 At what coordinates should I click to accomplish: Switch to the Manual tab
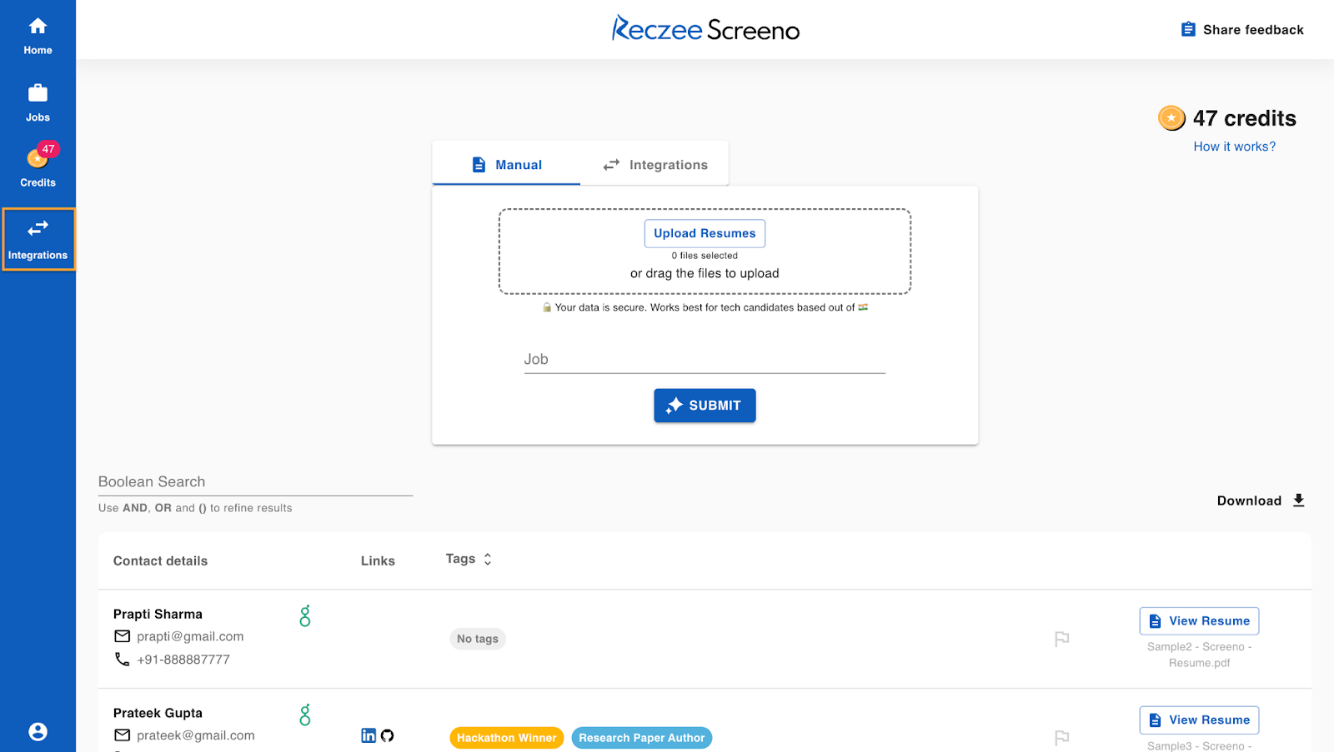(506, 165)
